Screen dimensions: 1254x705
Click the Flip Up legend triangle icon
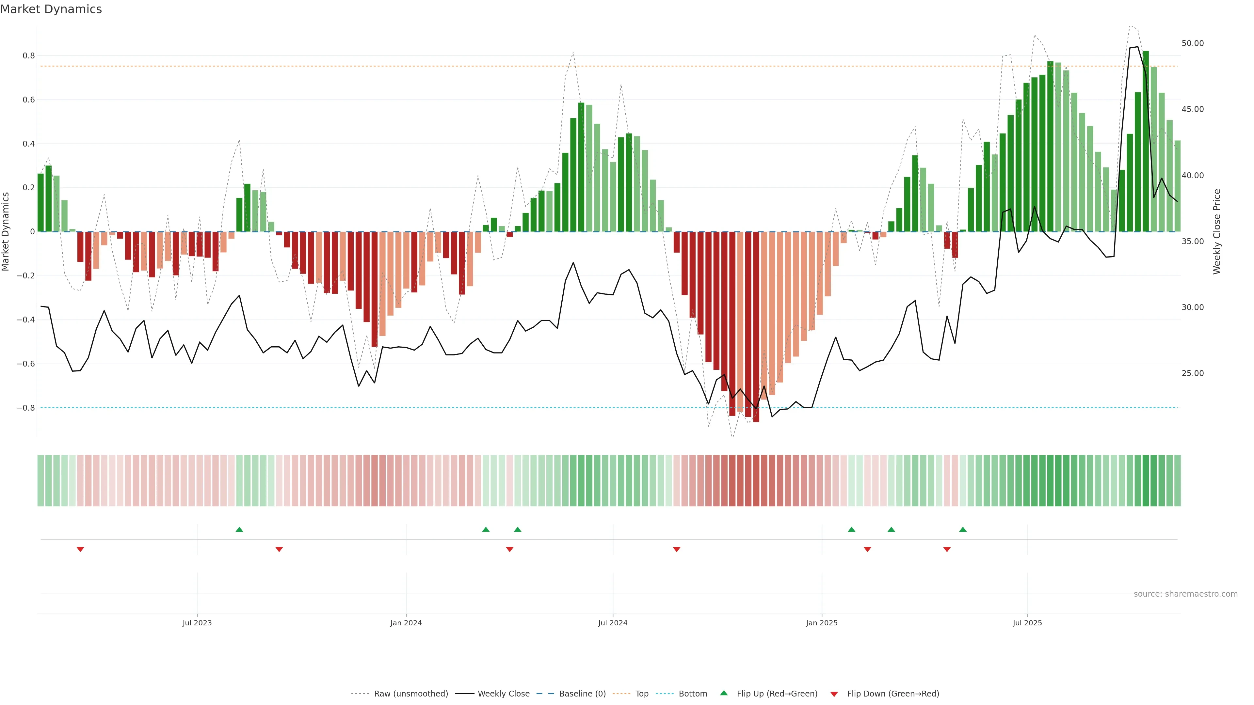point(723,693)
